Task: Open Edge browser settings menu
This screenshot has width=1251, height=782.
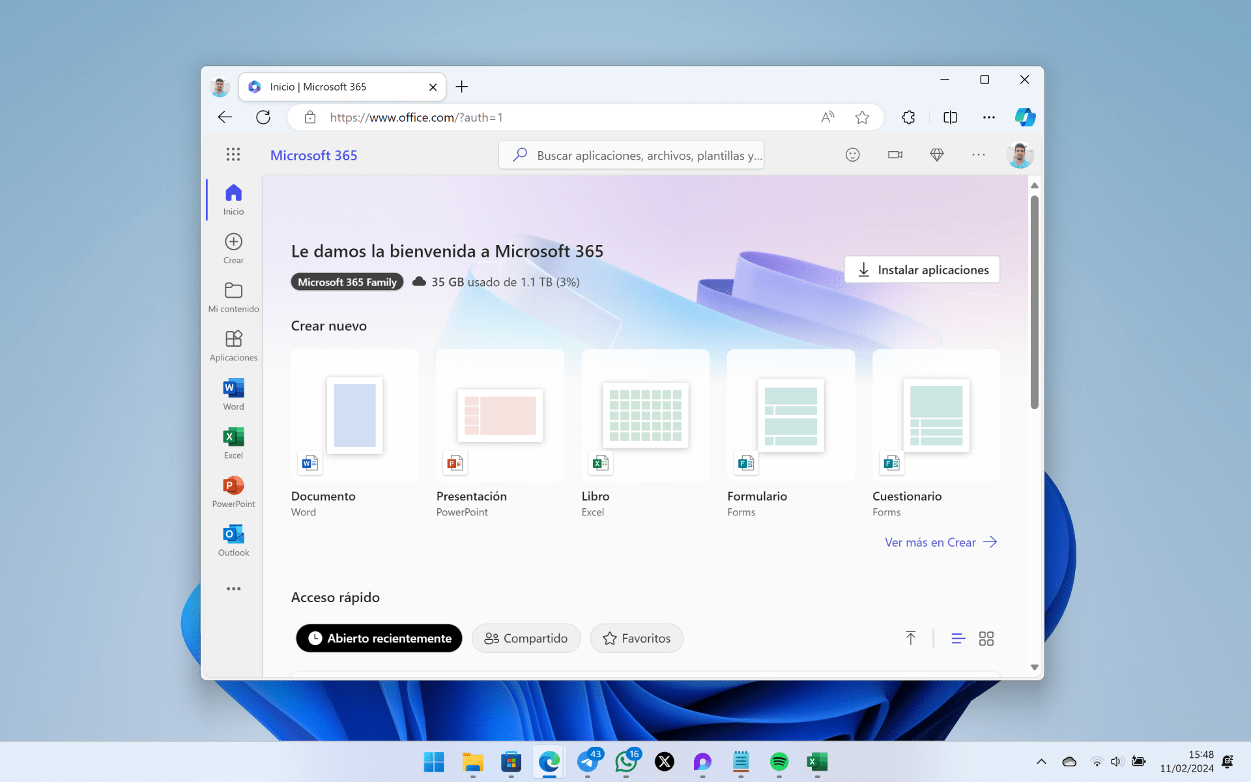Action: click(989, 117)
